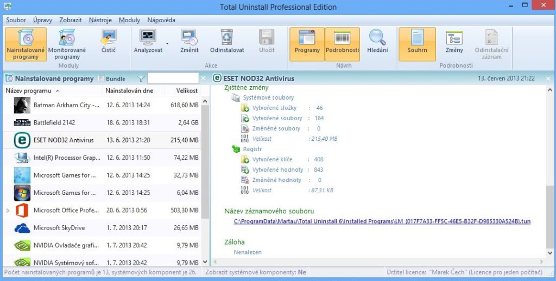Open the Zobrazit menu
556x281 pixels.
click(71, 20)
